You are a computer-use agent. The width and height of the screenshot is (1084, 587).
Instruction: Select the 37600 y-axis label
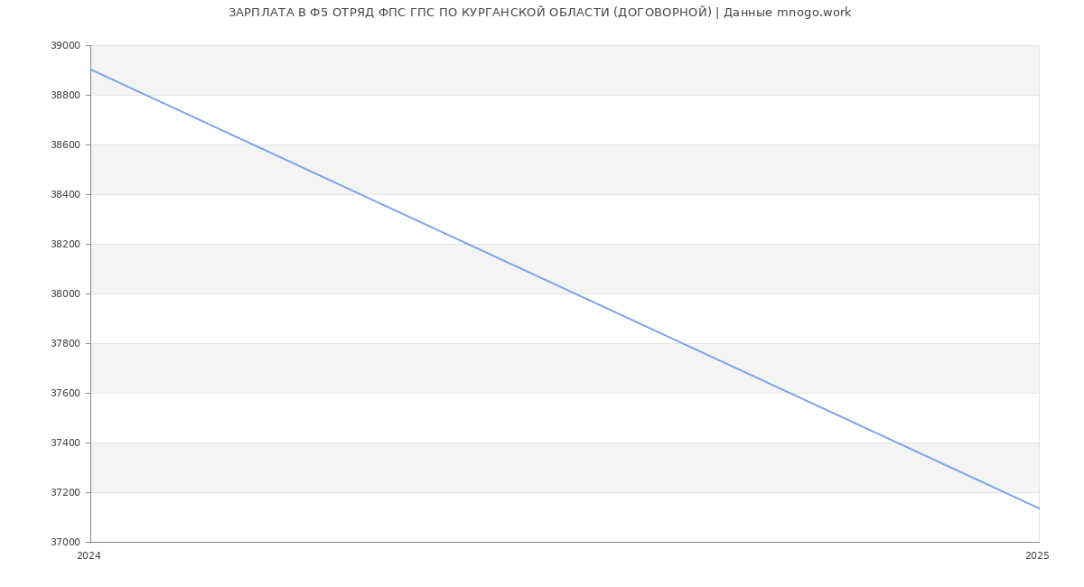click(65, 394)
